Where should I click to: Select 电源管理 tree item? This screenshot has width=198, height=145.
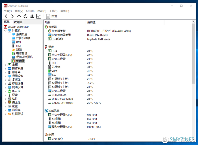[19, 53]
